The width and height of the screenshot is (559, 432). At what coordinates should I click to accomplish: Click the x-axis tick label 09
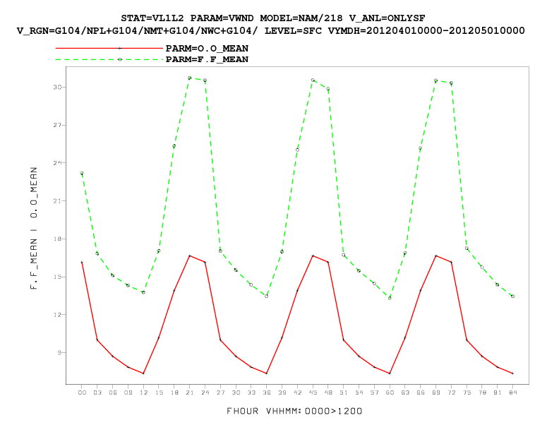coord(128,392)
